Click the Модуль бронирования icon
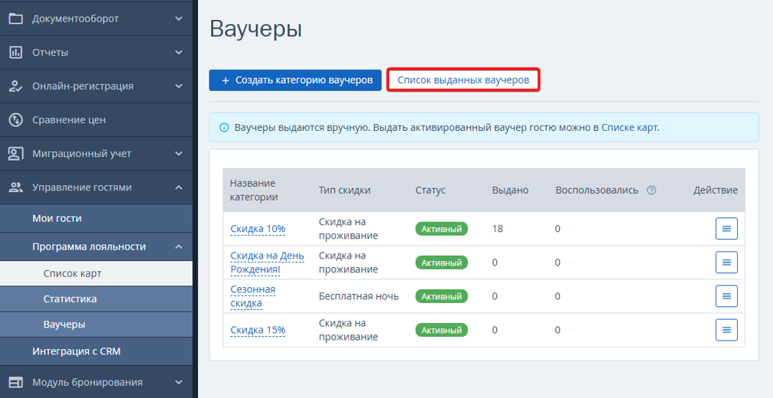The height and width of the screenshot is (398, 773). click(16, 382)
